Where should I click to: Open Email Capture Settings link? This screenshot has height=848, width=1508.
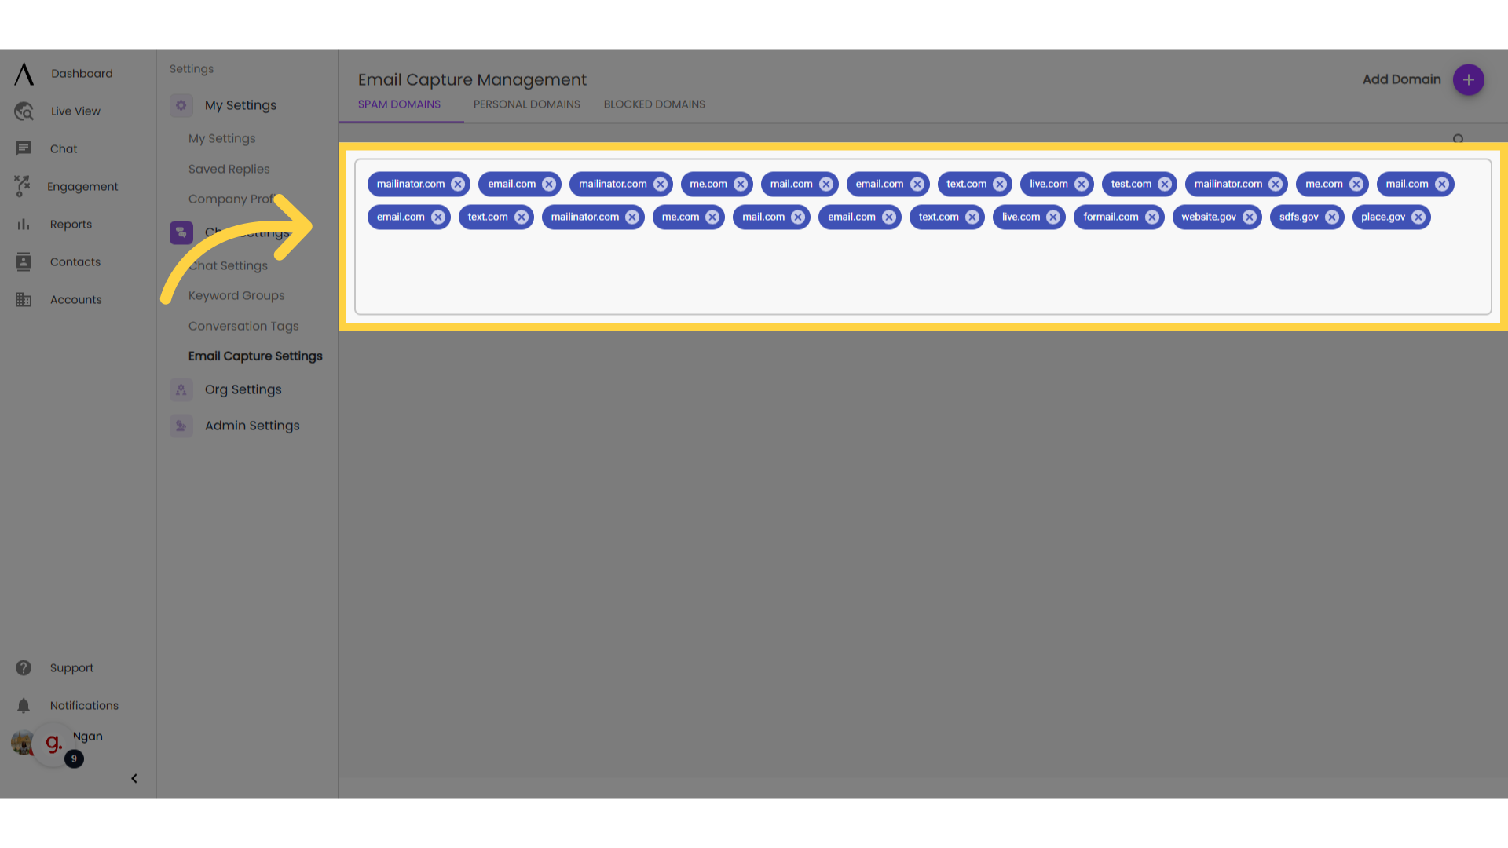[254, 356]
